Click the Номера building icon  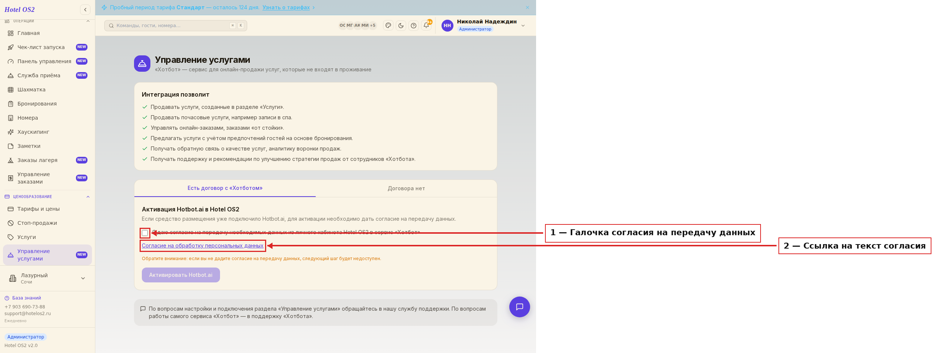(11, 118)
